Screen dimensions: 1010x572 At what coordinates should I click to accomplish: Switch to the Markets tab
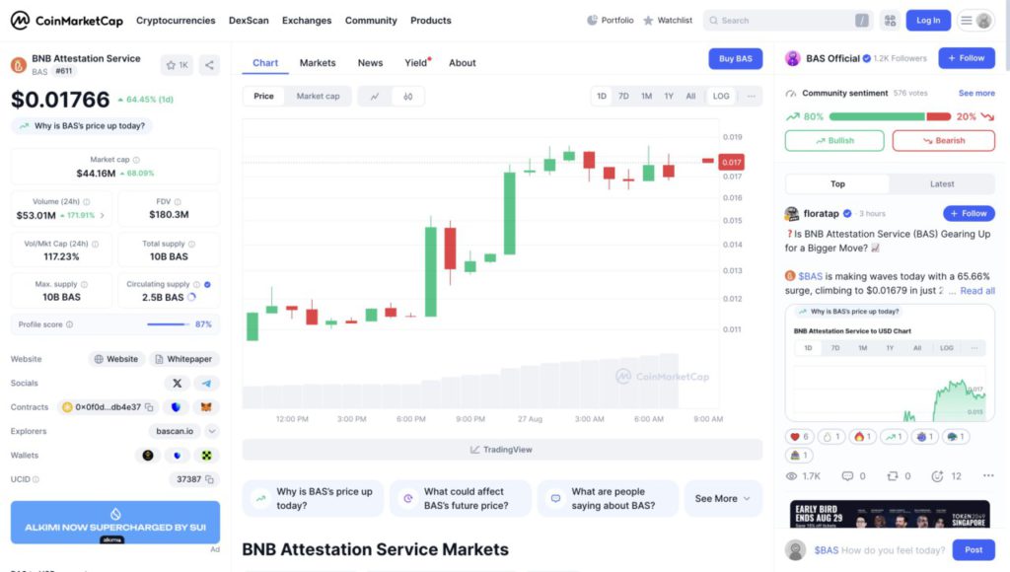[x=318, y=63]
